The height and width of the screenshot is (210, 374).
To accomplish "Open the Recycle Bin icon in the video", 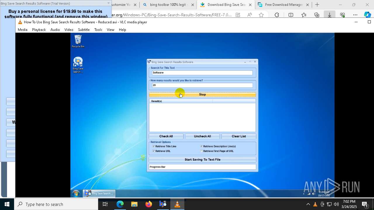I will pos(78,41).
